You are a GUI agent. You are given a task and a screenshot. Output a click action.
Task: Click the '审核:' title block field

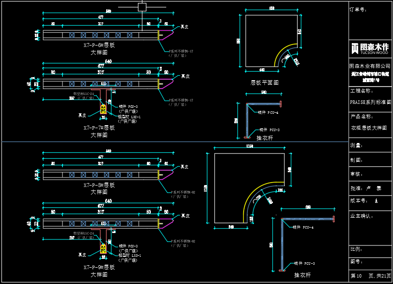pyautogui.click(x=356, y=174)
